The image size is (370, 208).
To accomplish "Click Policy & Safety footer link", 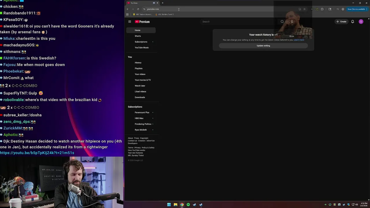I will (148, 148).
